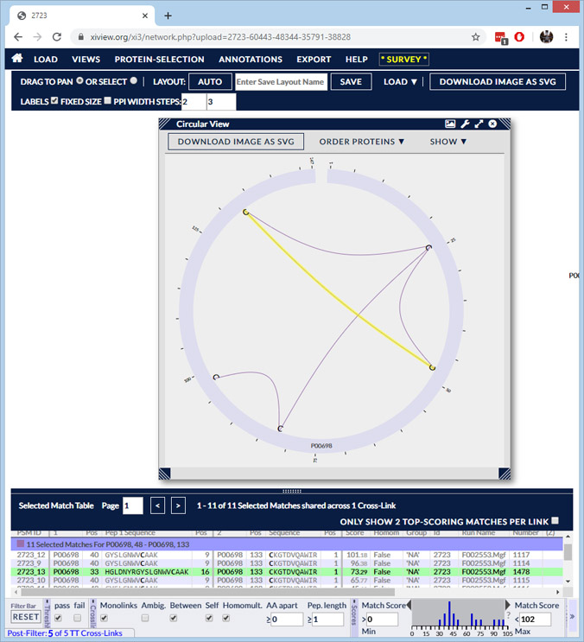Open the Help menu
This screenshot has height=642, width=584.
coord(357,60)
